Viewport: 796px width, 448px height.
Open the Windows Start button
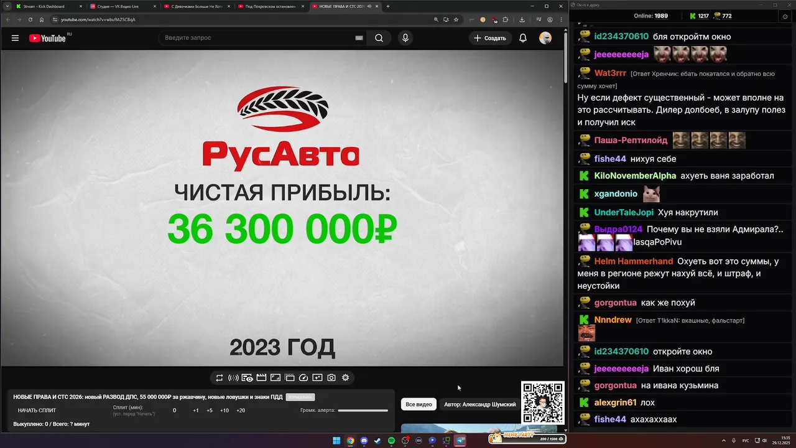pos(336,441)
